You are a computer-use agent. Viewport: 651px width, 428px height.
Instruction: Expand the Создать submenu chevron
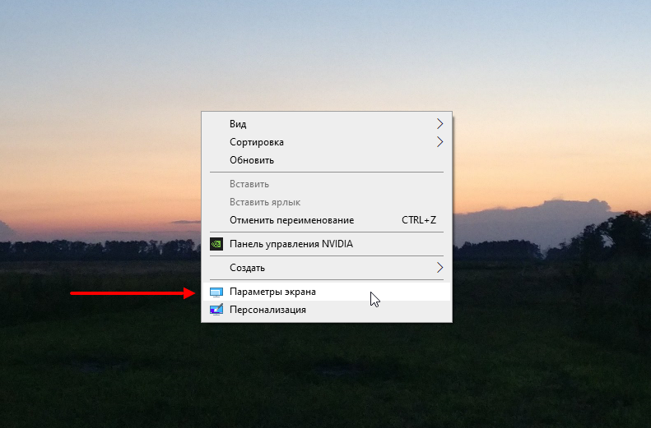coord(439,268)
